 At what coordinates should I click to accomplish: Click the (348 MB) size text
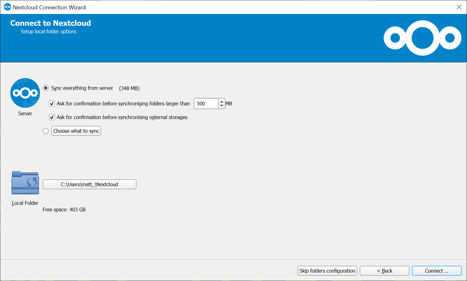tap(129, 88)
